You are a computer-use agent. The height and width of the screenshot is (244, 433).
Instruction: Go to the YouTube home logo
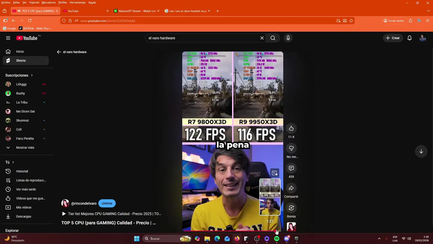pos(27,38)
